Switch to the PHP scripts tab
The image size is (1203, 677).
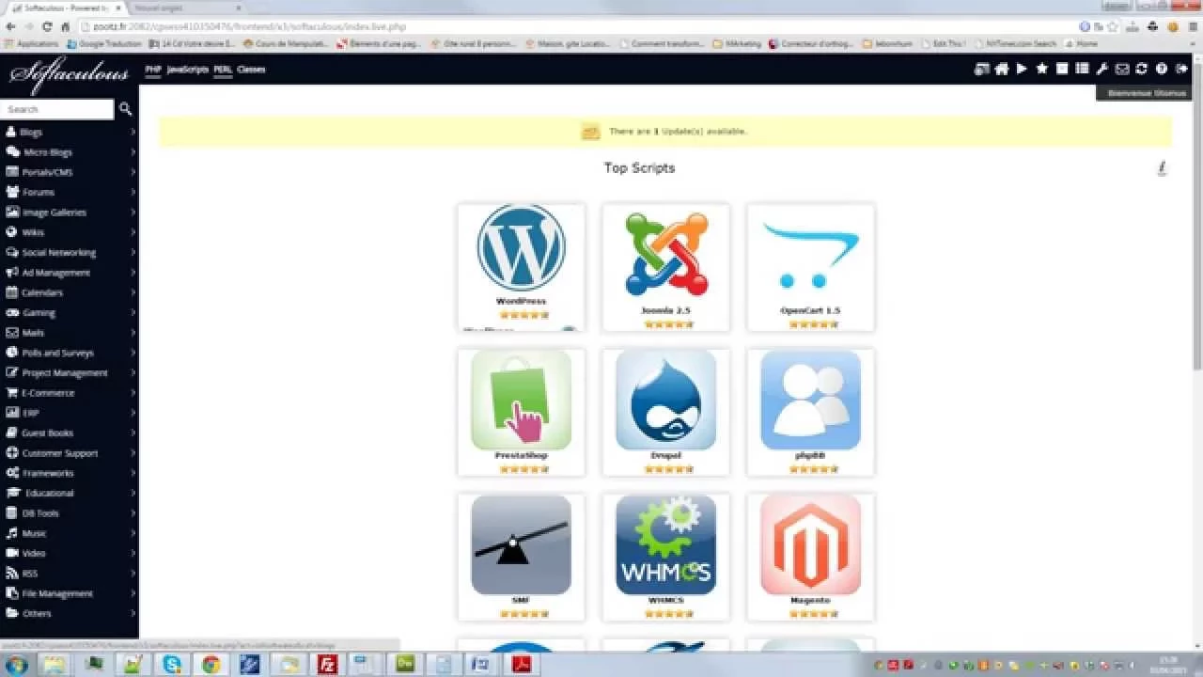pos(153,70)
